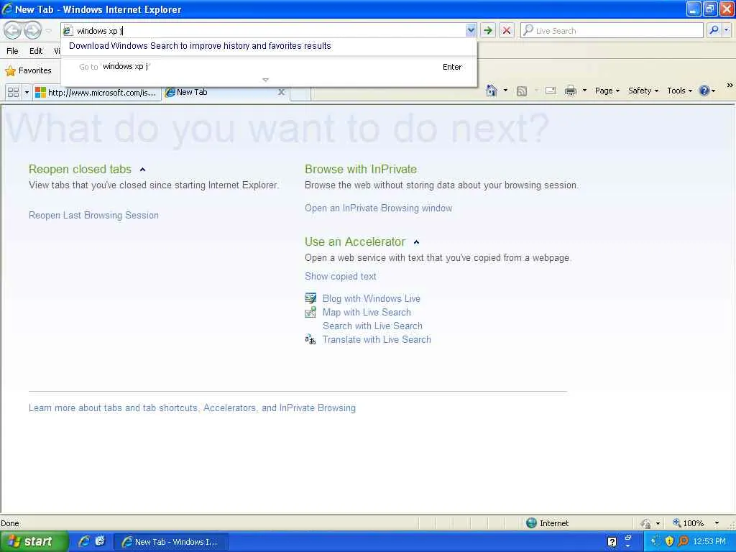This screenshot has height=552, width=736.
Task: Click 'Search with Live Search' link
Action: click(372, 326)
